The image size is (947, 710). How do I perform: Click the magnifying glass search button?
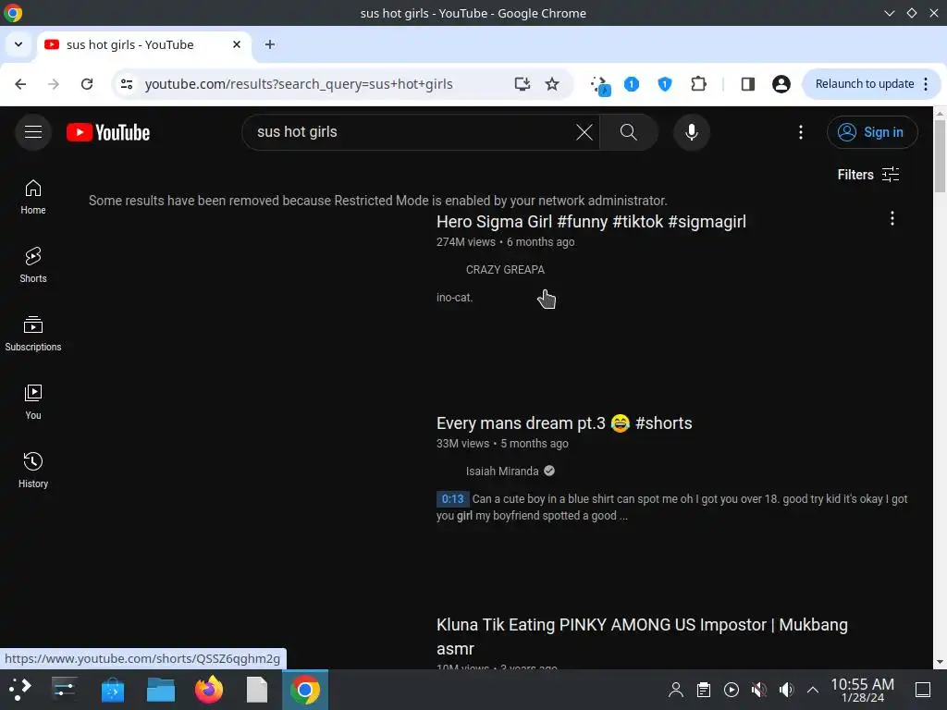coord(629,132)
